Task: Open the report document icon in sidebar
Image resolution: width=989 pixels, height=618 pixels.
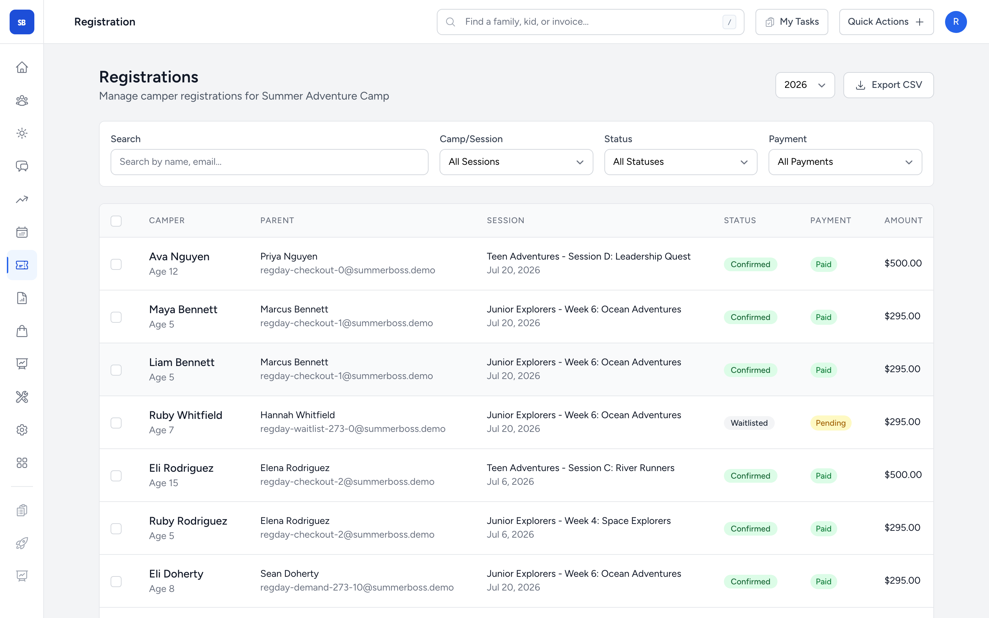Action: pyautogui.click(x=22, y=298)
